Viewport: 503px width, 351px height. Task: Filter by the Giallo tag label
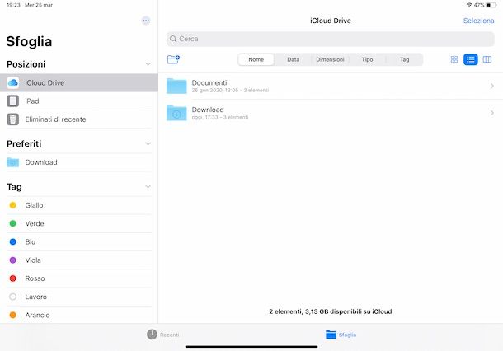(34, 205)
